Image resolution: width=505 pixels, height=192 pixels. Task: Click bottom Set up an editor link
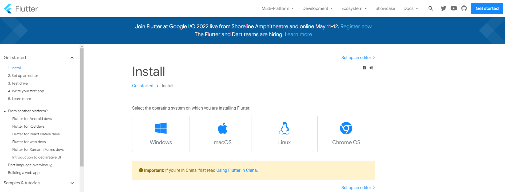(x=358, y=187)
